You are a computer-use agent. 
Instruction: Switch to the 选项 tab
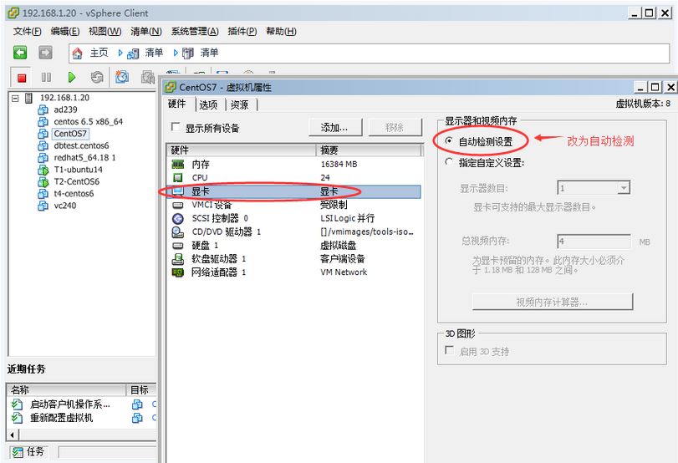[x=209, y=104]
